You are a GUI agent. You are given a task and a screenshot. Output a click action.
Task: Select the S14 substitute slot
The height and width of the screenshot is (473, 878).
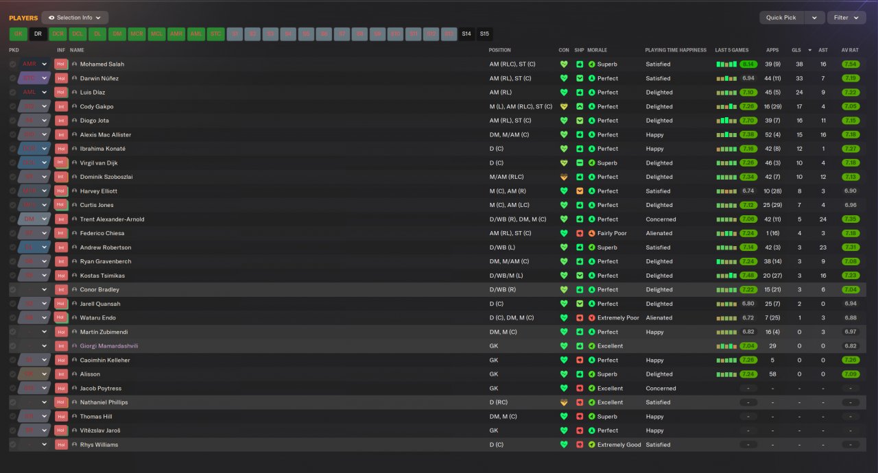pyautogui.click(x=466, y=34)
